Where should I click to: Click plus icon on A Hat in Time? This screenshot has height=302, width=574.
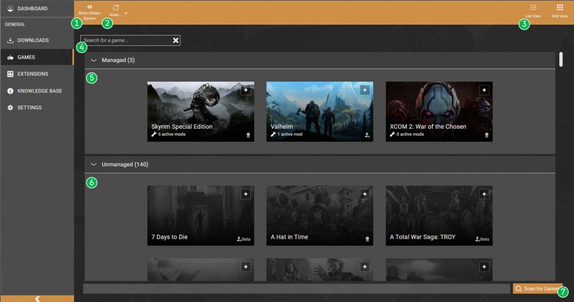364,194
